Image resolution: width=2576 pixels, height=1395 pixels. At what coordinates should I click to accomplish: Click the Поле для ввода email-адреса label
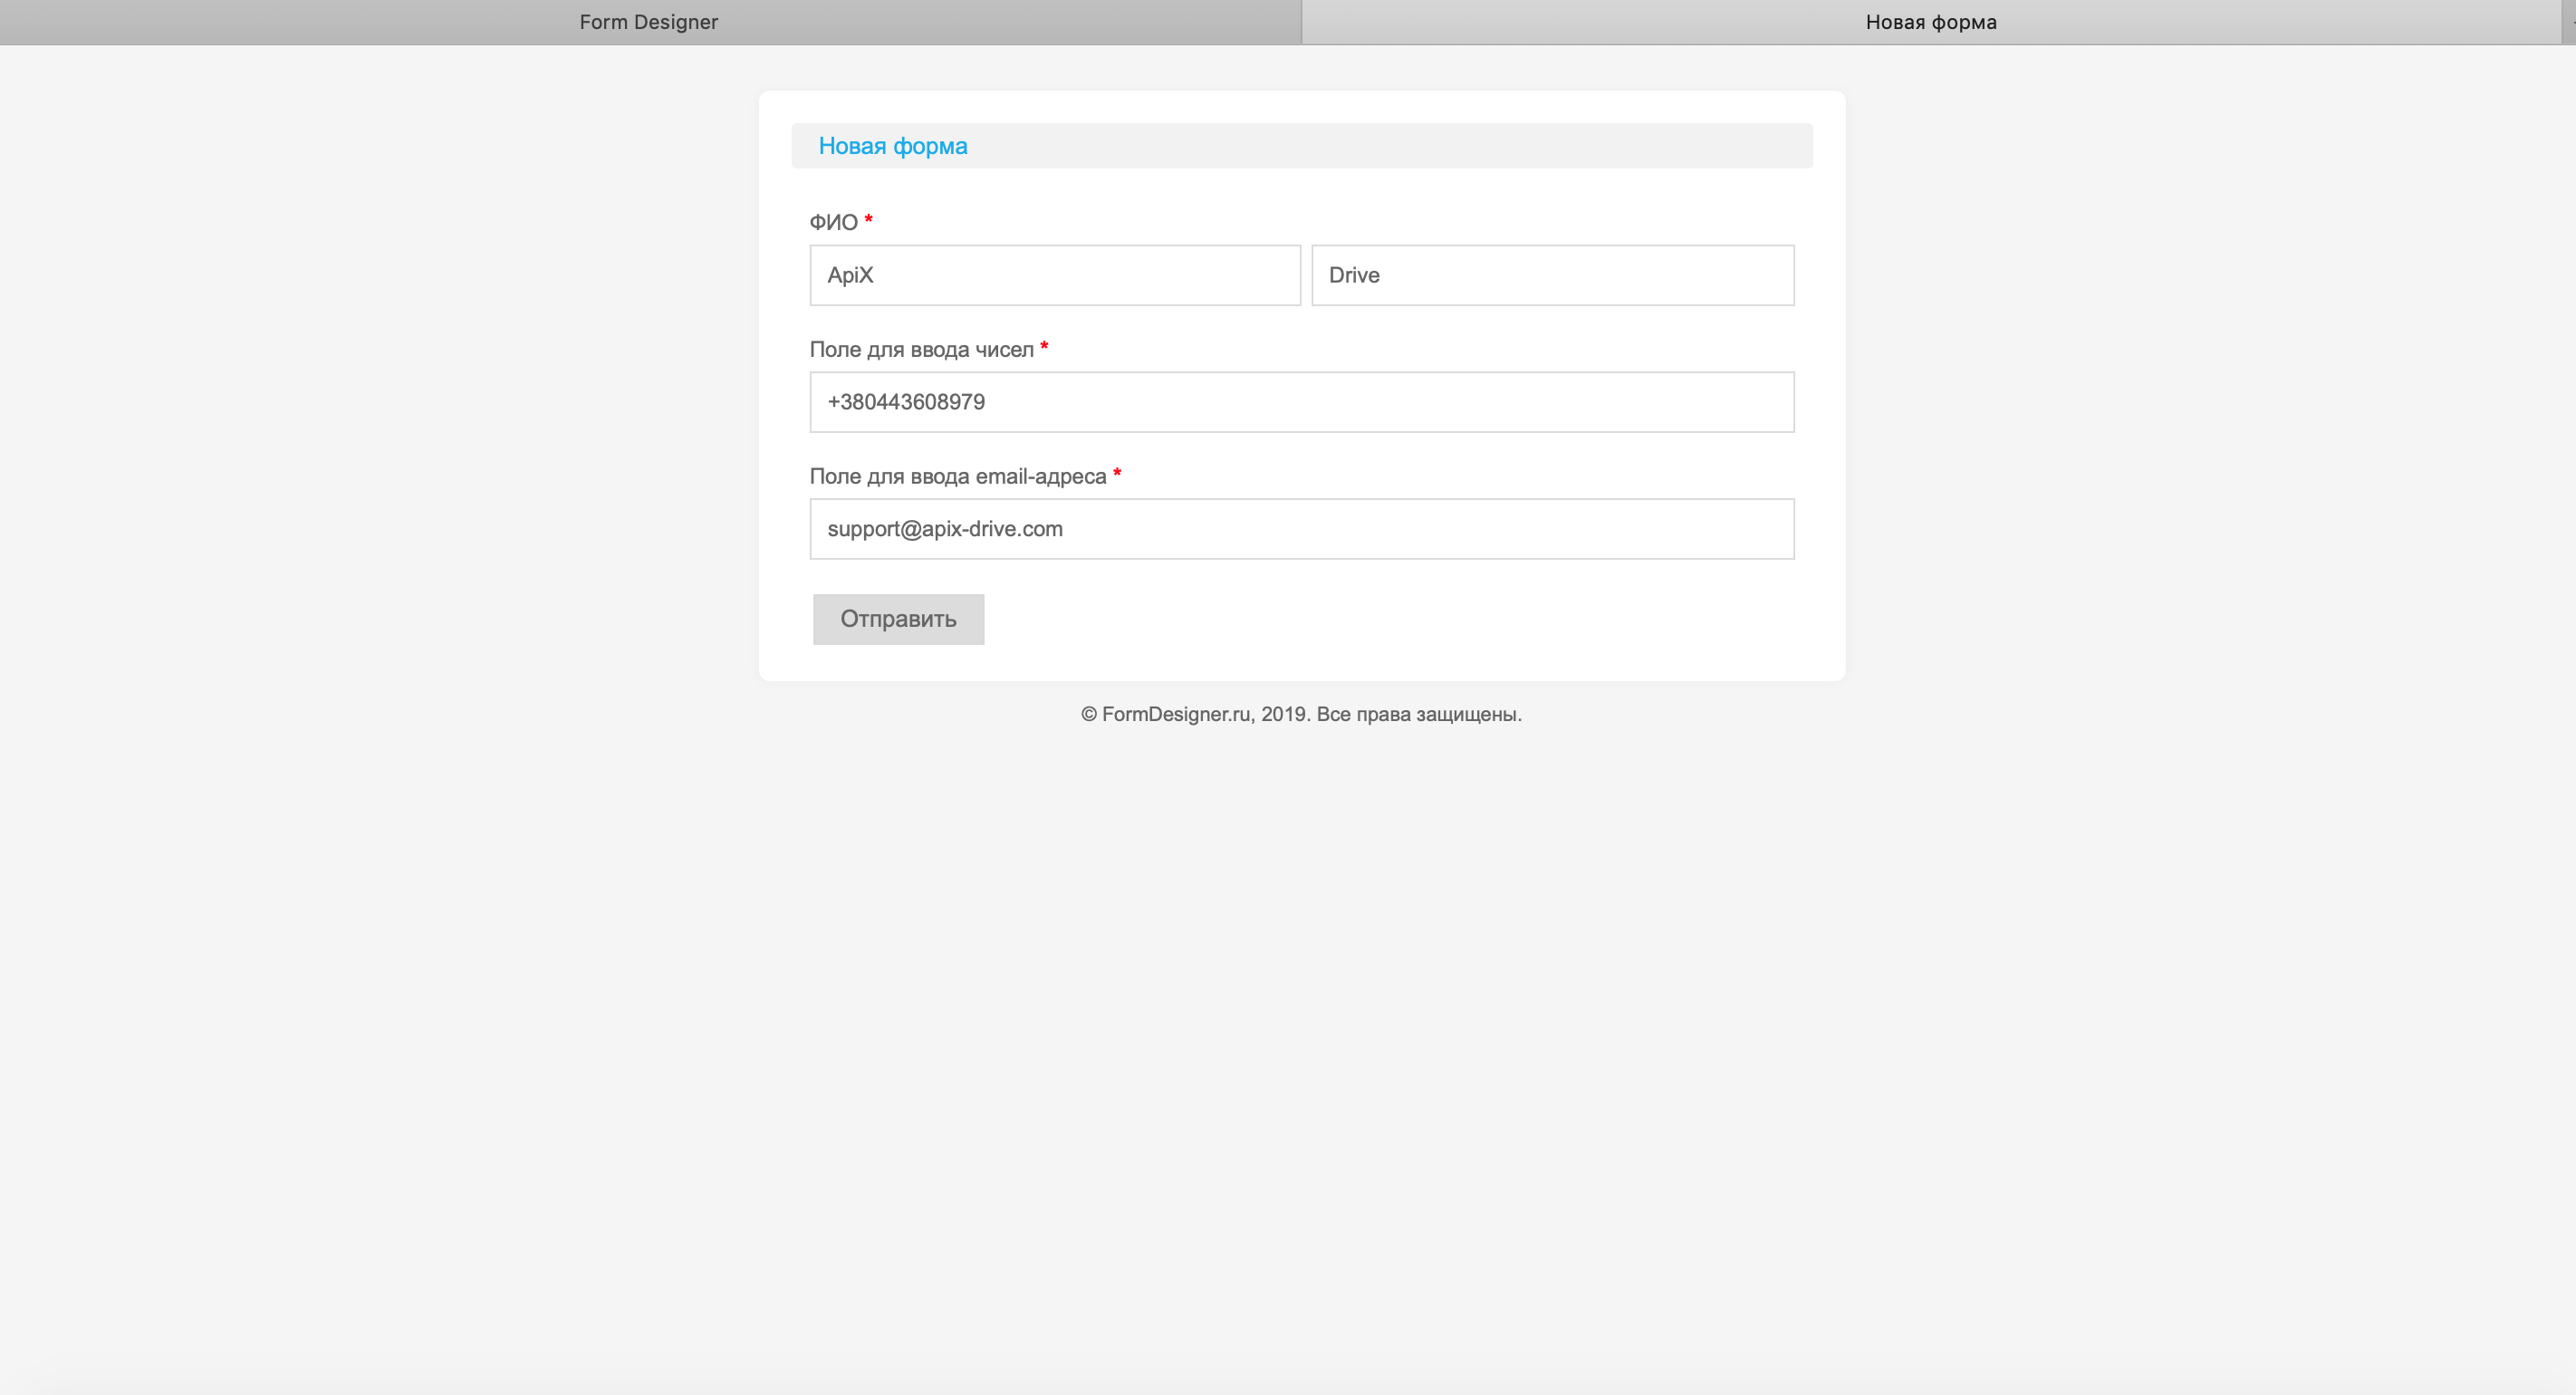tap(958, 476)
